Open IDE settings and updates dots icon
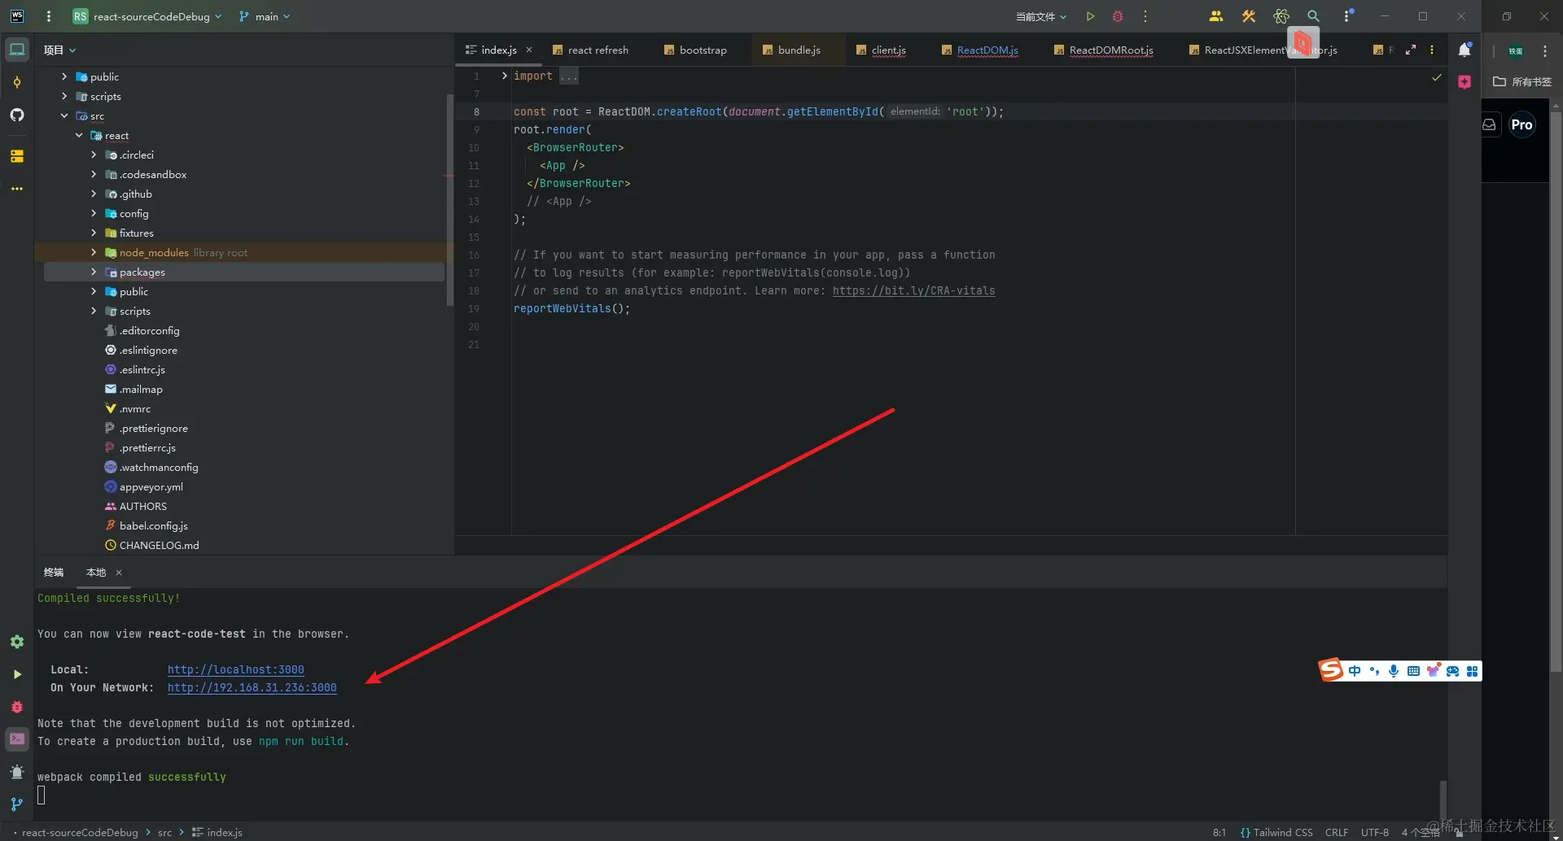 coord(1347,16)
